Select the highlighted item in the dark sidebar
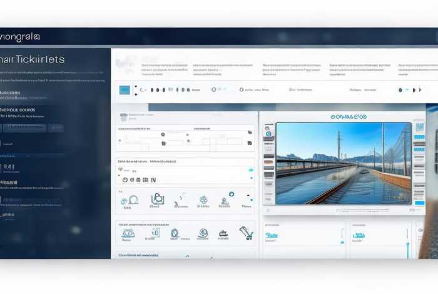438x294 pixels. pyautogui.click(x=24, y=128)
